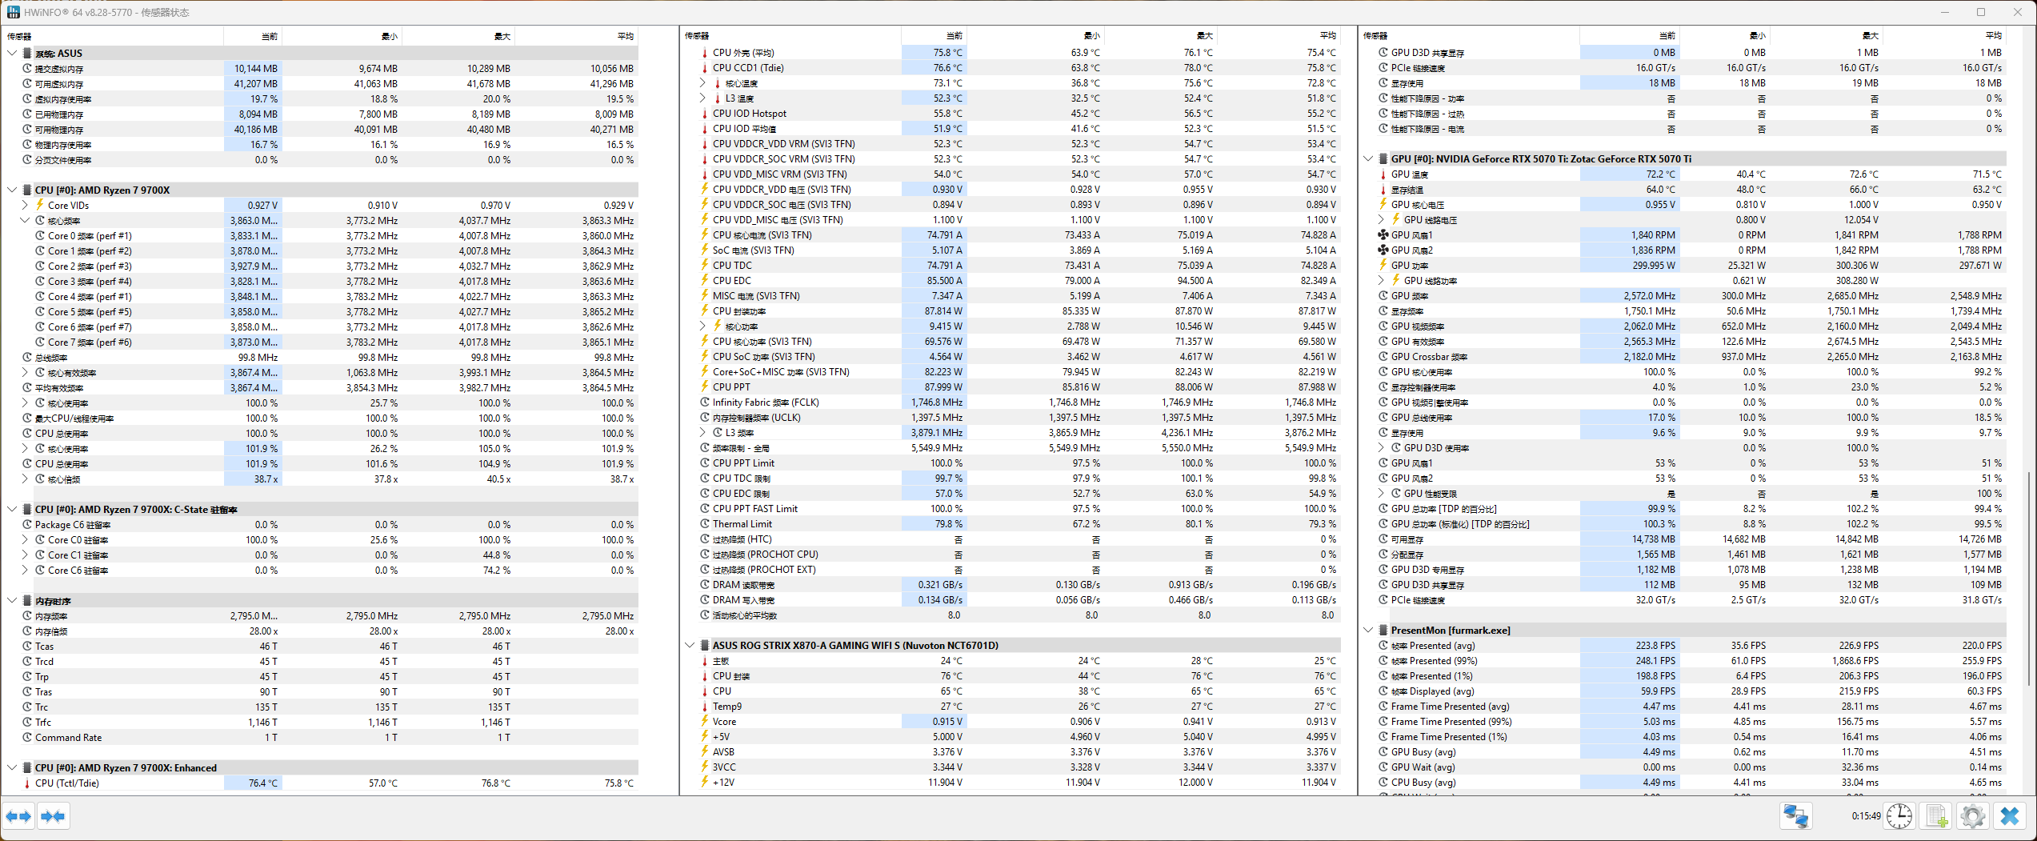Click the thermometer icon beside GPU 温度

(x=1383, y=174)
